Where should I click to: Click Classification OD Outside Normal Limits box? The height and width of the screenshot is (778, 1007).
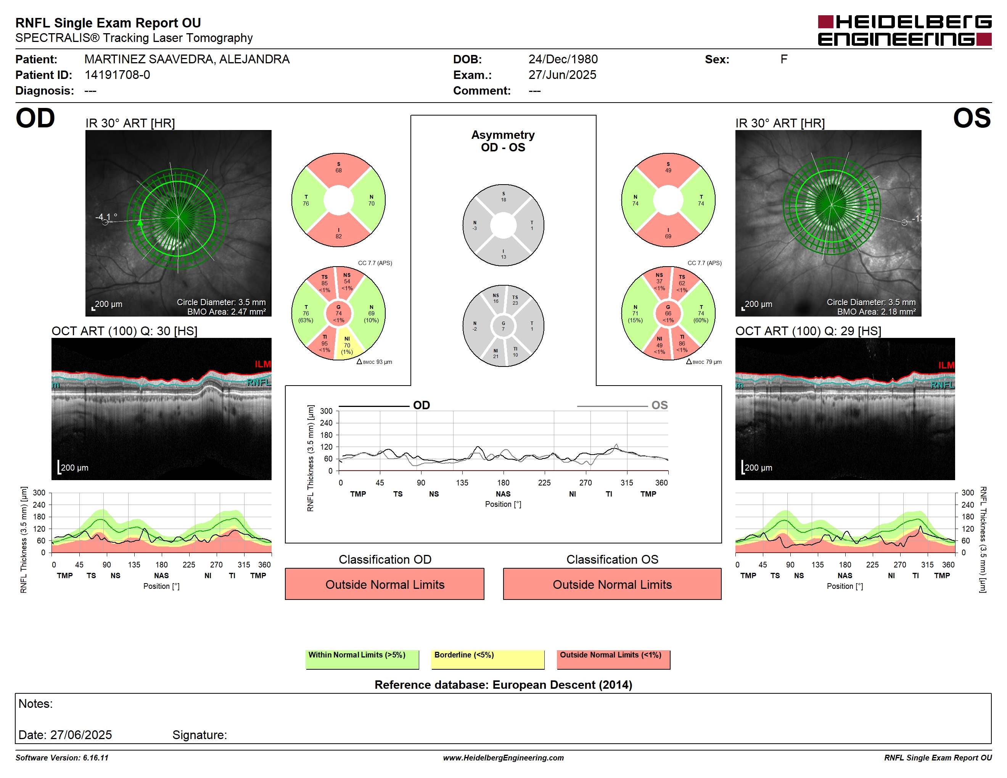[x=384, y=584]
